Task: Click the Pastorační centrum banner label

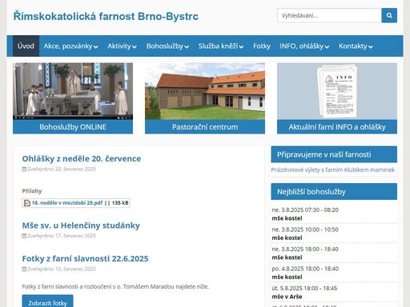Action: pos(205,127)
